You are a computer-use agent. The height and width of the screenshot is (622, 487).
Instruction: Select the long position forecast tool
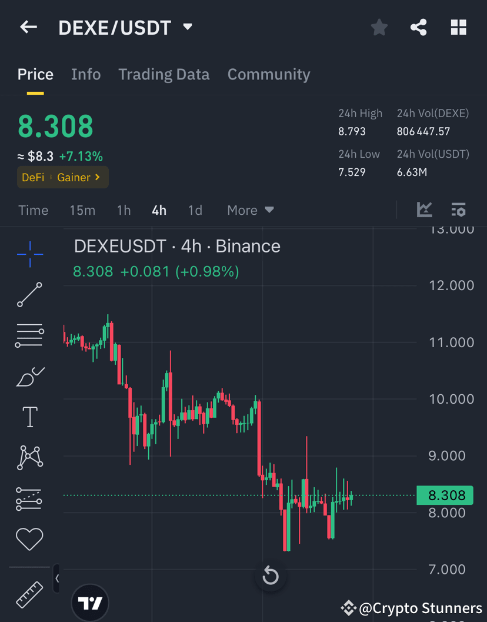pyautogui.click(x=29, y=498)
